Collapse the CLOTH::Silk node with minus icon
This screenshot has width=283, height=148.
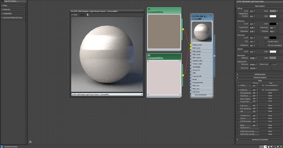pyautogui.click(x=211, y=16)
